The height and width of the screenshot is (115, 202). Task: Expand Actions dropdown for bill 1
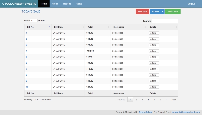tap(154, 33)
